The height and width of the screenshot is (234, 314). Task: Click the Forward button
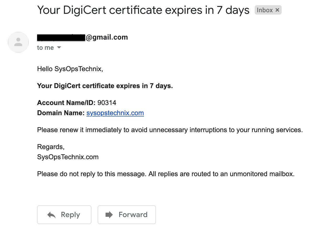[x=127, y=215]
